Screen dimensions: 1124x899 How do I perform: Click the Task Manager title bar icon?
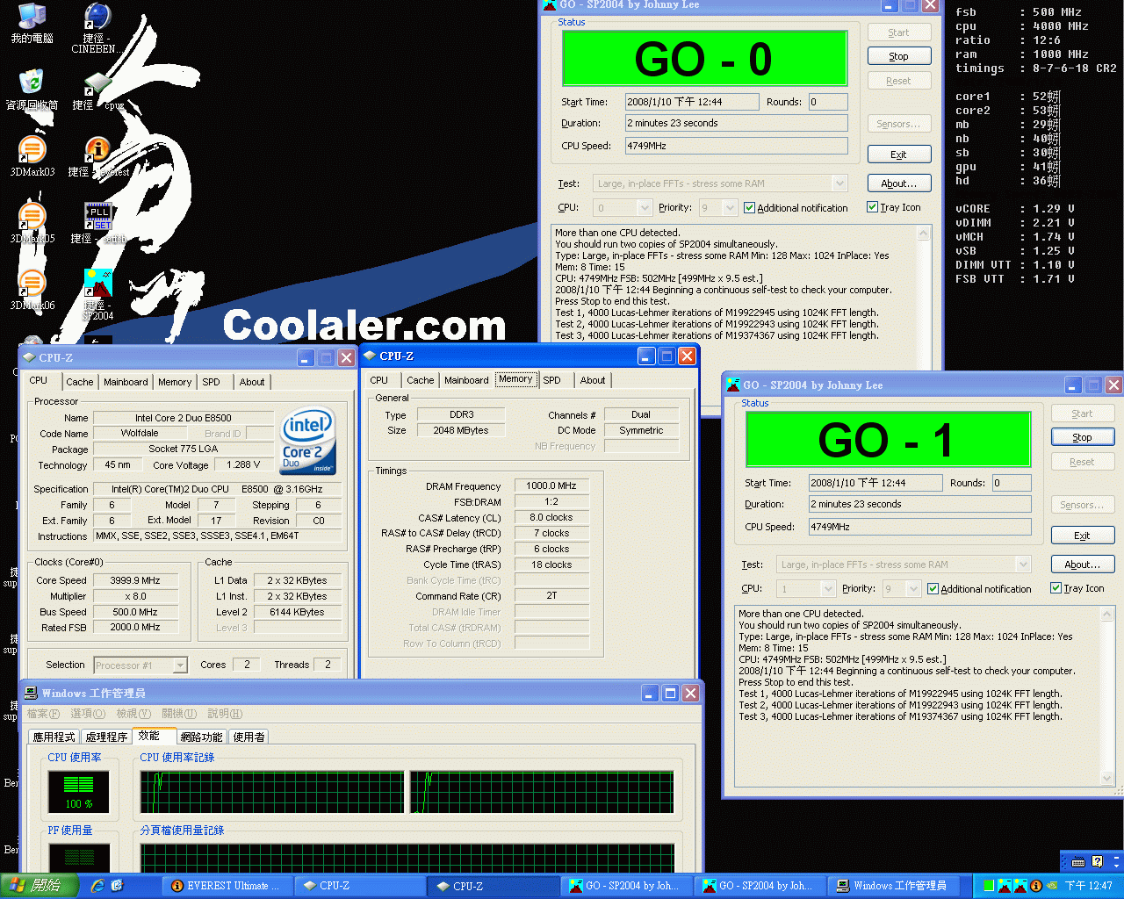32,694
